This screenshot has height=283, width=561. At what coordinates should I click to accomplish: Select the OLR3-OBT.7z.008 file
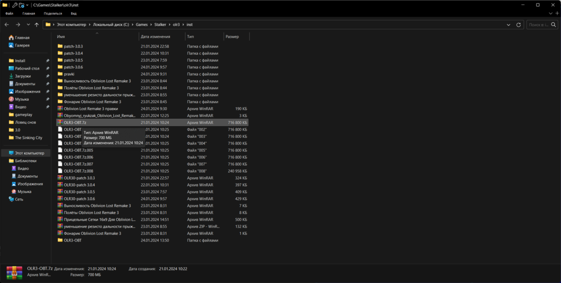(x=78, y=171)
